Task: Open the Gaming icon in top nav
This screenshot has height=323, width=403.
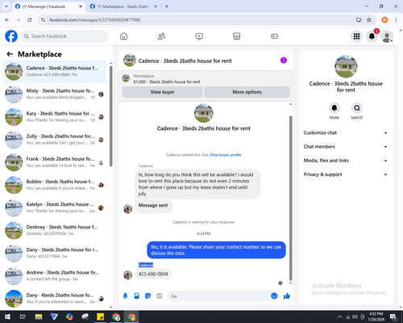Action: point(274,36)
